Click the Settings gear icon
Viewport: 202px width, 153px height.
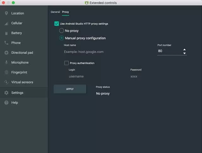click(6, 93)
